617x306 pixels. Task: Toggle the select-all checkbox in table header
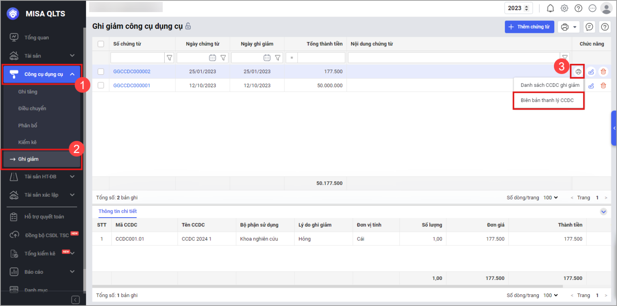point(101,44)
